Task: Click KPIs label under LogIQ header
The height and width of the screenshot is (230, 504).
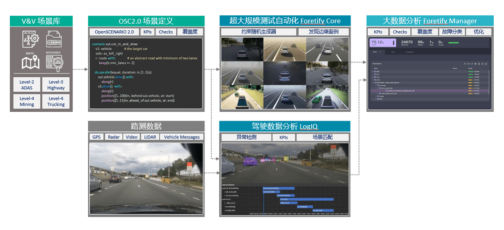Action: click(283, 137)
